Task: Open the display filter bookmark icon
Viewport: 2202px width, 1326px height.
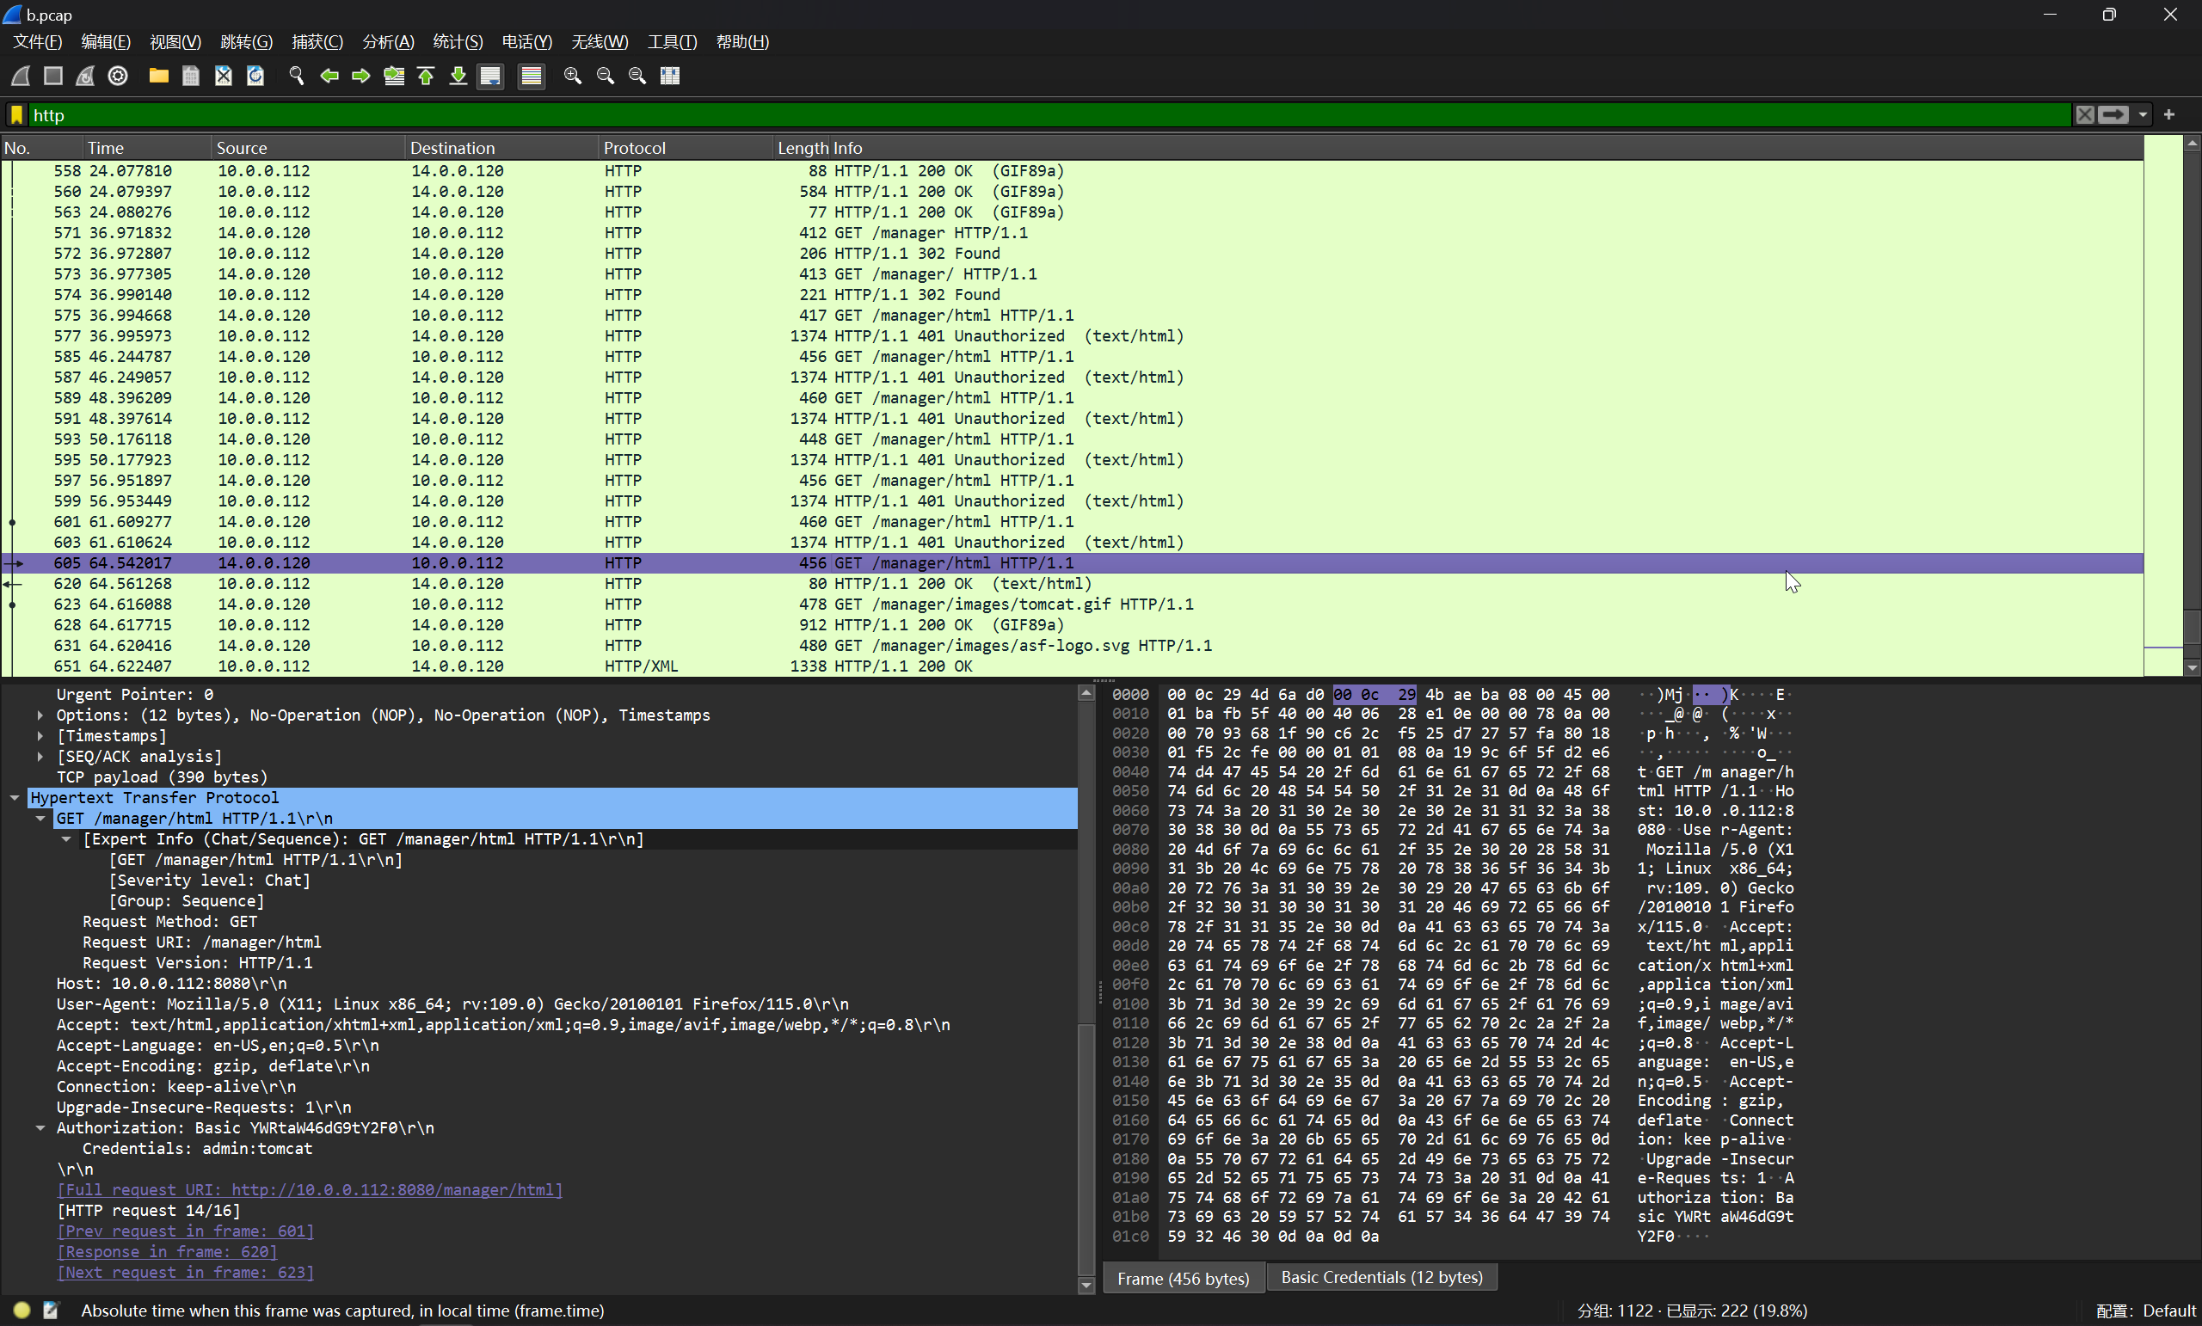Action: [16, 114]
